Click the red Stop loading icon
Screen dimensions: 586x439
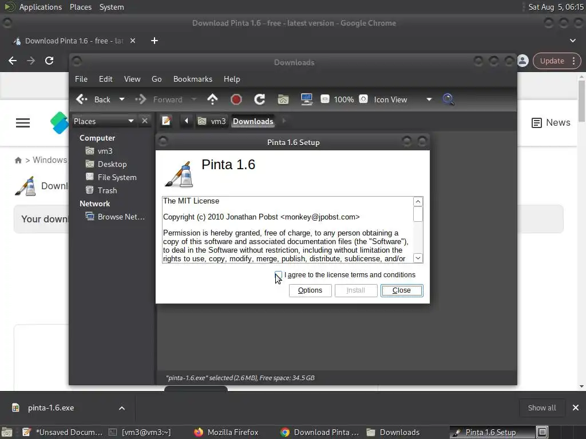tap(236, 99)
